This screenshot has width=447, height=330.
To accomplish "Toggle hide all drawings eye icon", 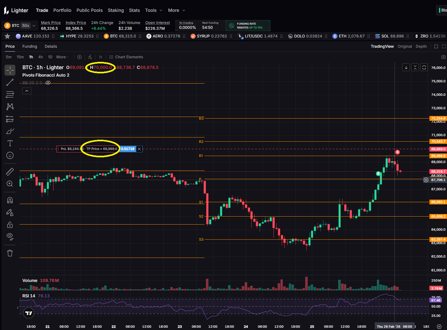I will 10,236.
